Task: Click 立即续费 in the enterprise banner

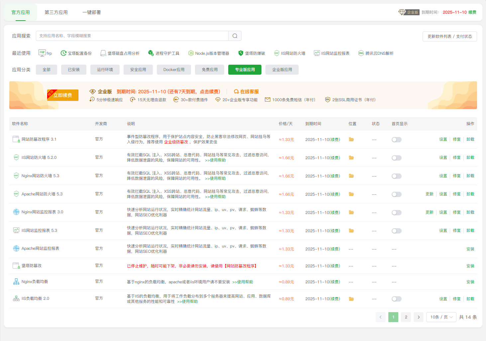Action: coord(62,95)
